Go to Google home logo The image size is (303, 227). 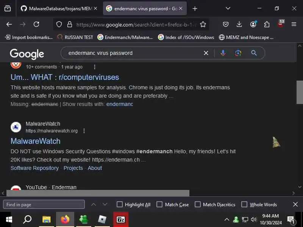click(x=27, y=54)
